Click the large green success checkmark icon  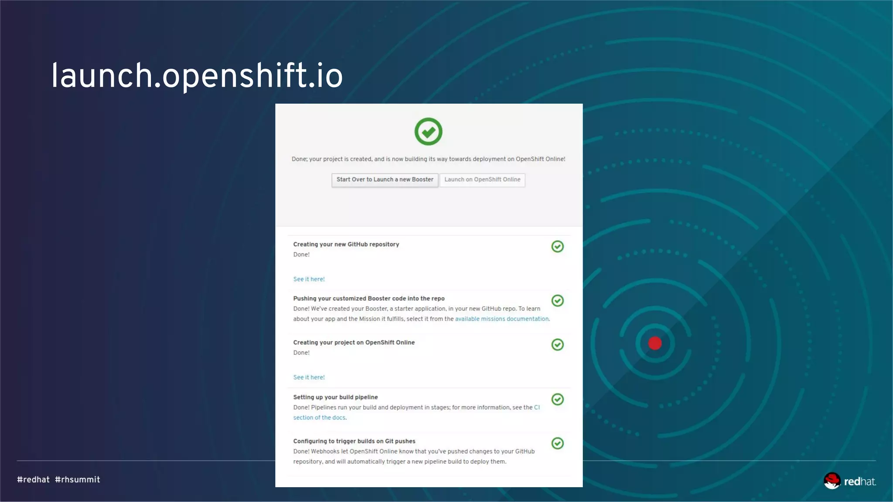tap(428, 132)
